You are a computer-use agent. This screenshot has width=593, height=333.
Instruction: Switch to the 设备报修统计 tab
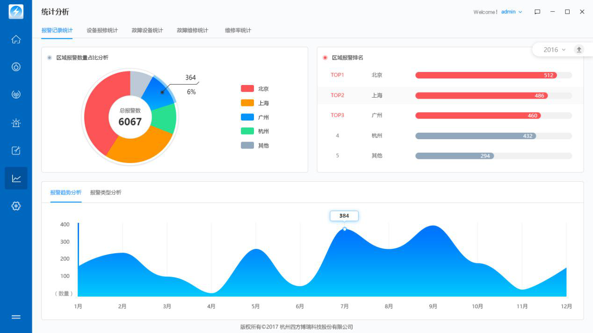click(102, 30)
